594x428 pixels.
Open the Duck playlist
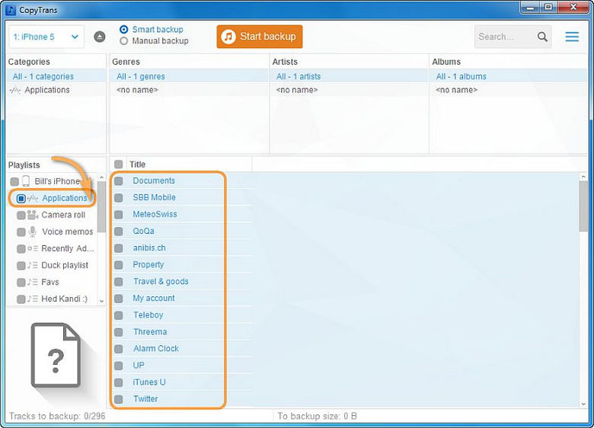(x=65, y=265)
